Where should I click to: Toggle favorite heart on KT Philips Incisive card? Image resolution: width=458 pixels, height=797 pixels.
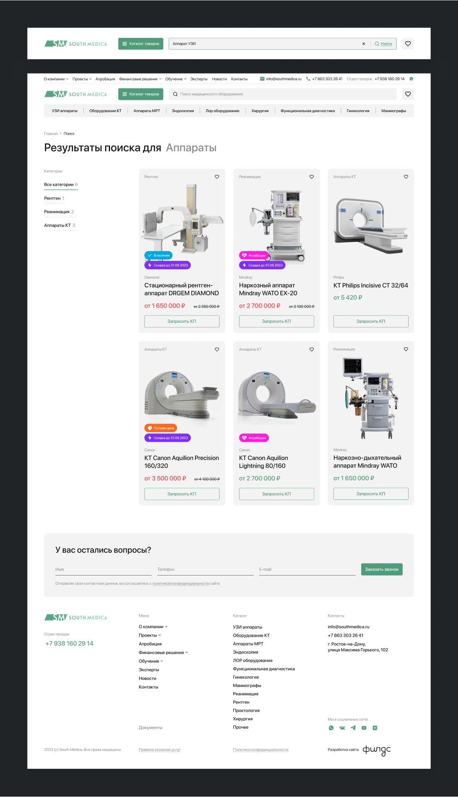(406, 177)
